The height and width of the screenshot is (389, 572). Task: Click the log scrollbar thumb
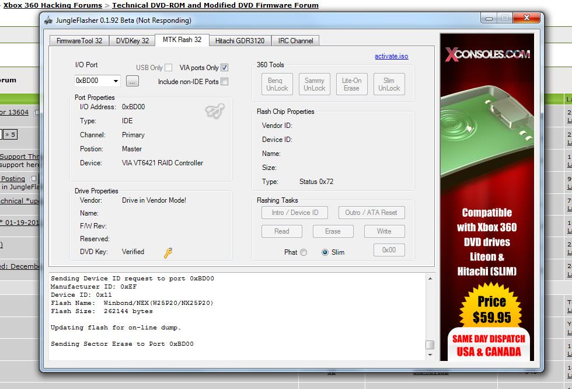tap(430, 345)
